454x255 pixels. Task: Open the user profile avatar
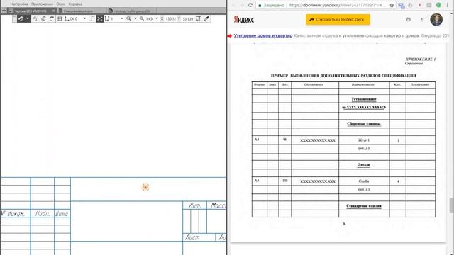pos(436,19)
